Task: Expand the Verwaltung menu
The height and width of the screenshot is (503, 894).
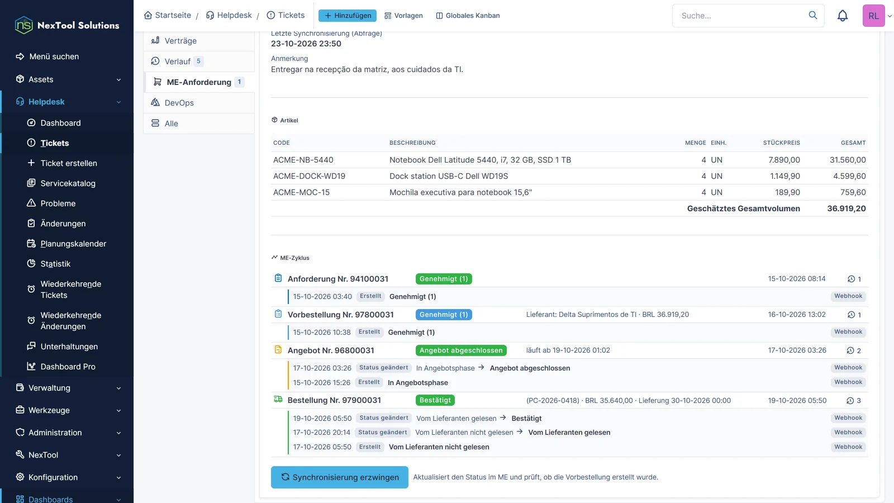Action: [67, 388]
